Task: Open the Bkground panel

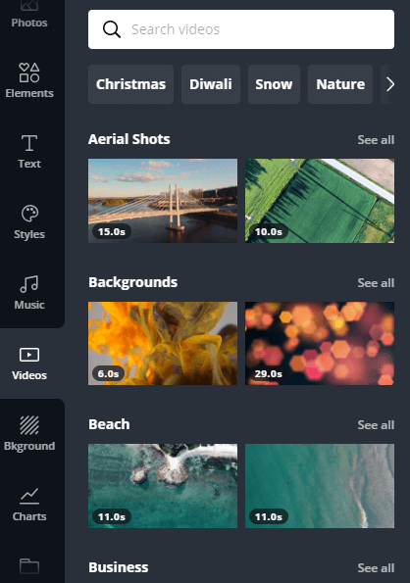Action: [29, 434]
